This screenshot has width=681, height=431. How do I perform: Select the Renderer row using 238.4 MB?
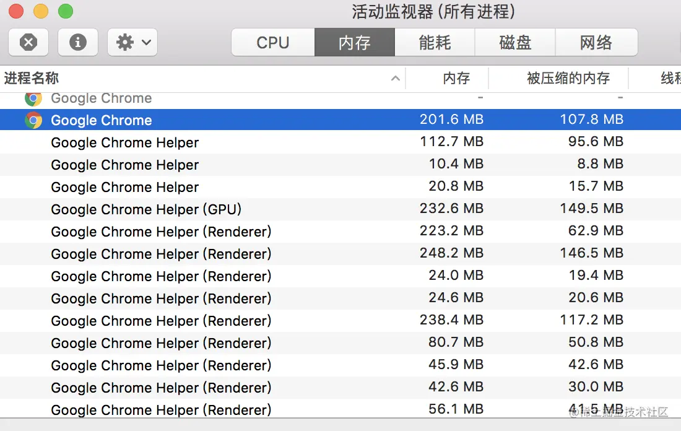(161, 321)
